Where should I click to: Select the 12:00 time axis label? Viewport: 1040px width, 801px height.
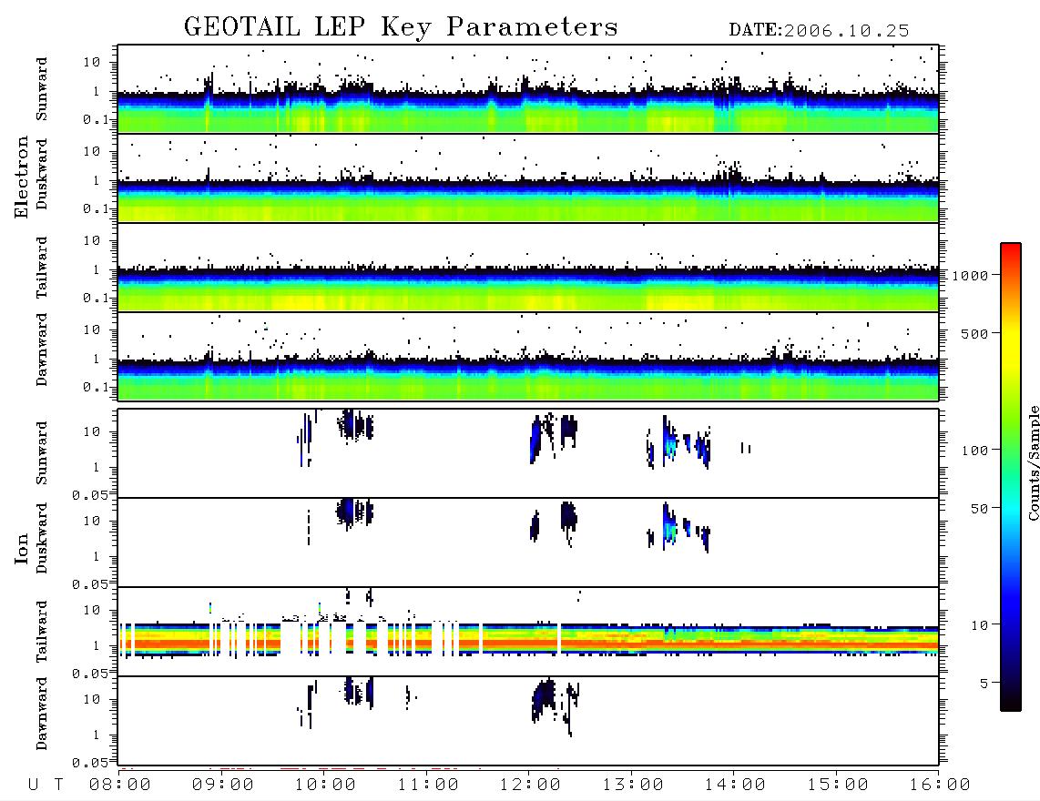pyautogui.click(x=530, y=785)
